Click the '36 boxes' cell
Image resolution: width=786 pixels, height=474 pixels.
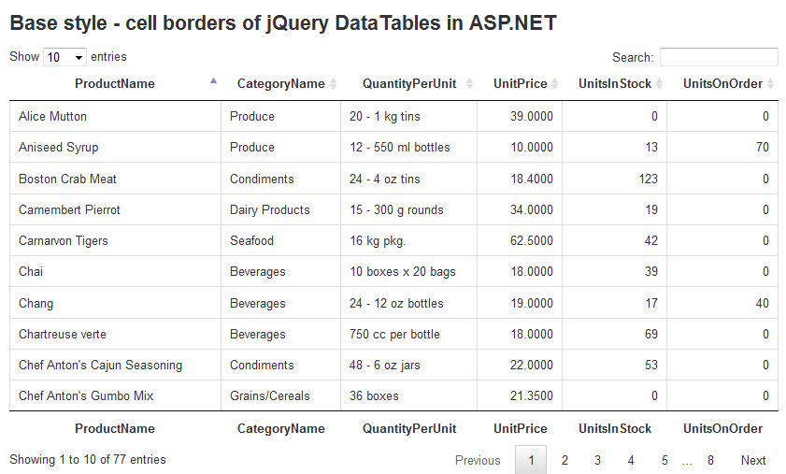409,395
